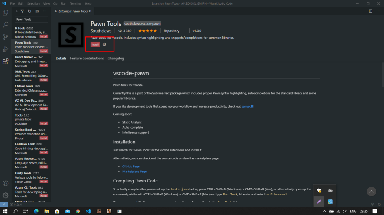
Task: Click Windows Security tray icon
Action: (319, 190)
